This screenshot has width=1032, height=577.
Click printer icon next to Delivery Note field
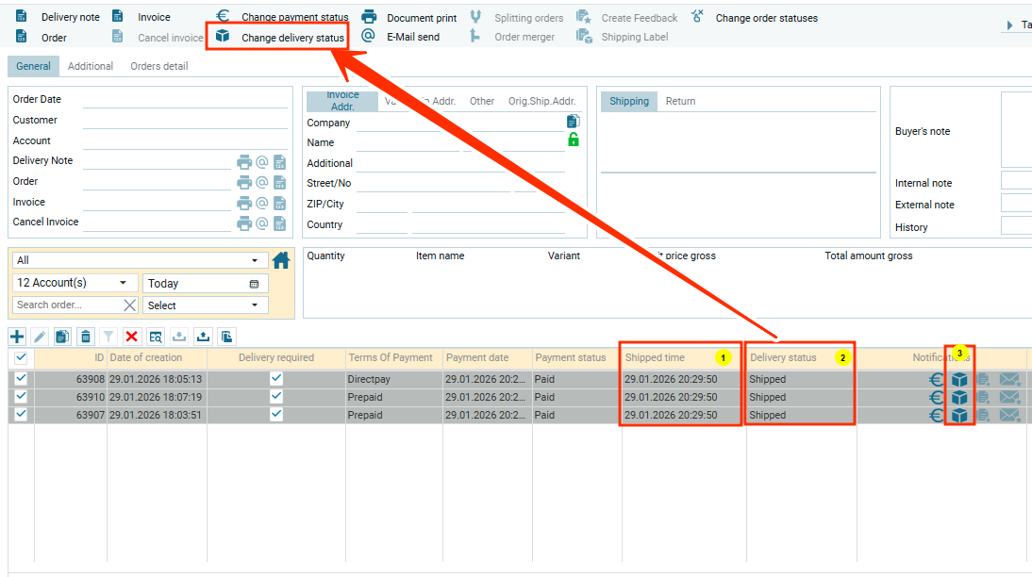[x=244, y=161]
